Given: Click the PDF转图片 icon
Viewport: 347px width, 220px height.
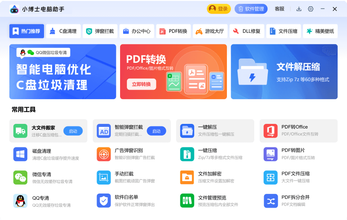Looking at the screenshot, I should click(271, 154).
